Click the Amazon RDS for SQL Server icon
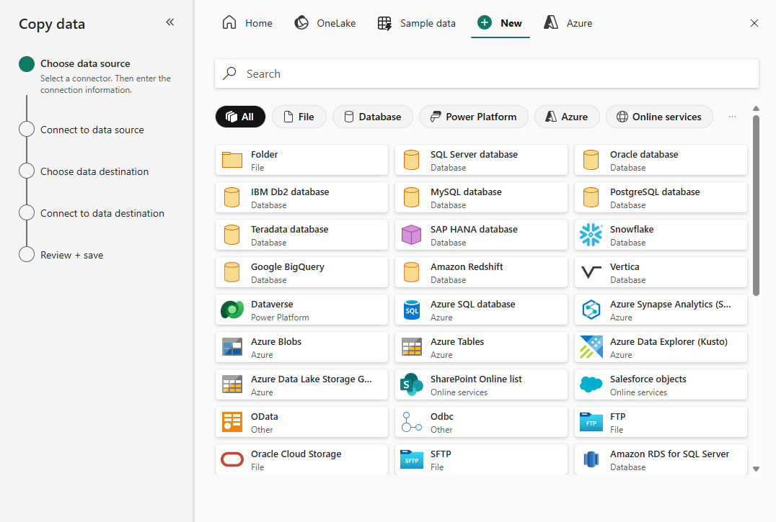 click(x=591, y=459)
